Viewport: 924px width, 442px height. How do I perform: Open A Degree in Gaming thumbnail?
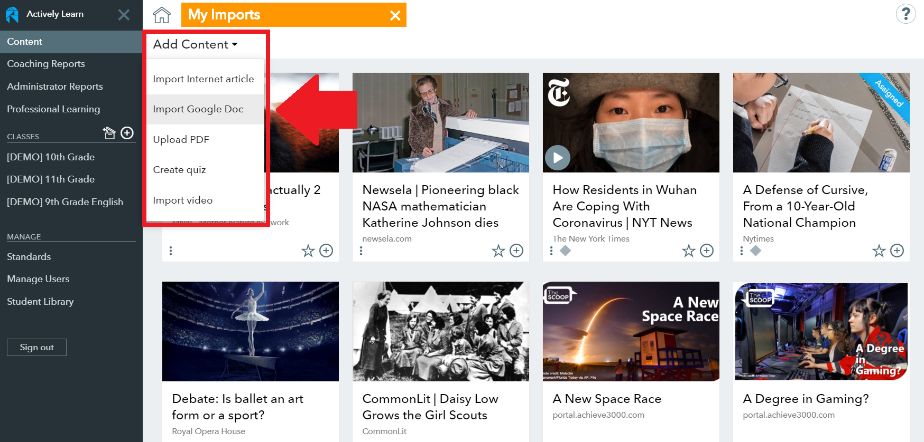pos(821,331)
